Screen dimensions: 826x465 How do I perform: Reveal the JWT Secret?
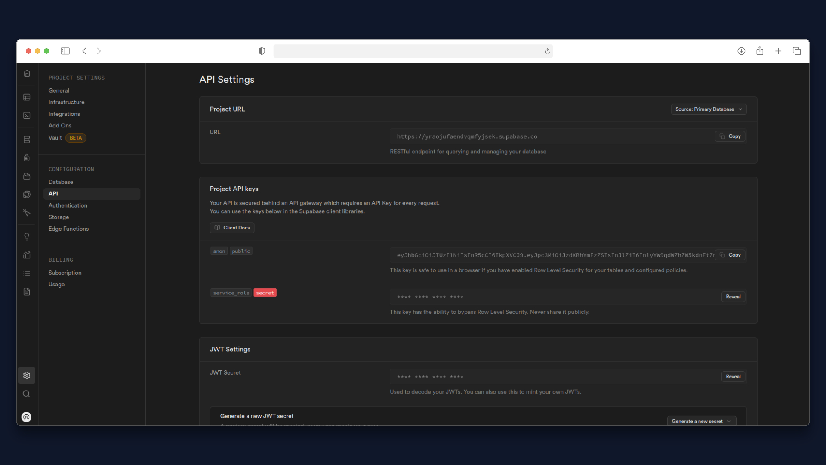[x=733, y=377]
